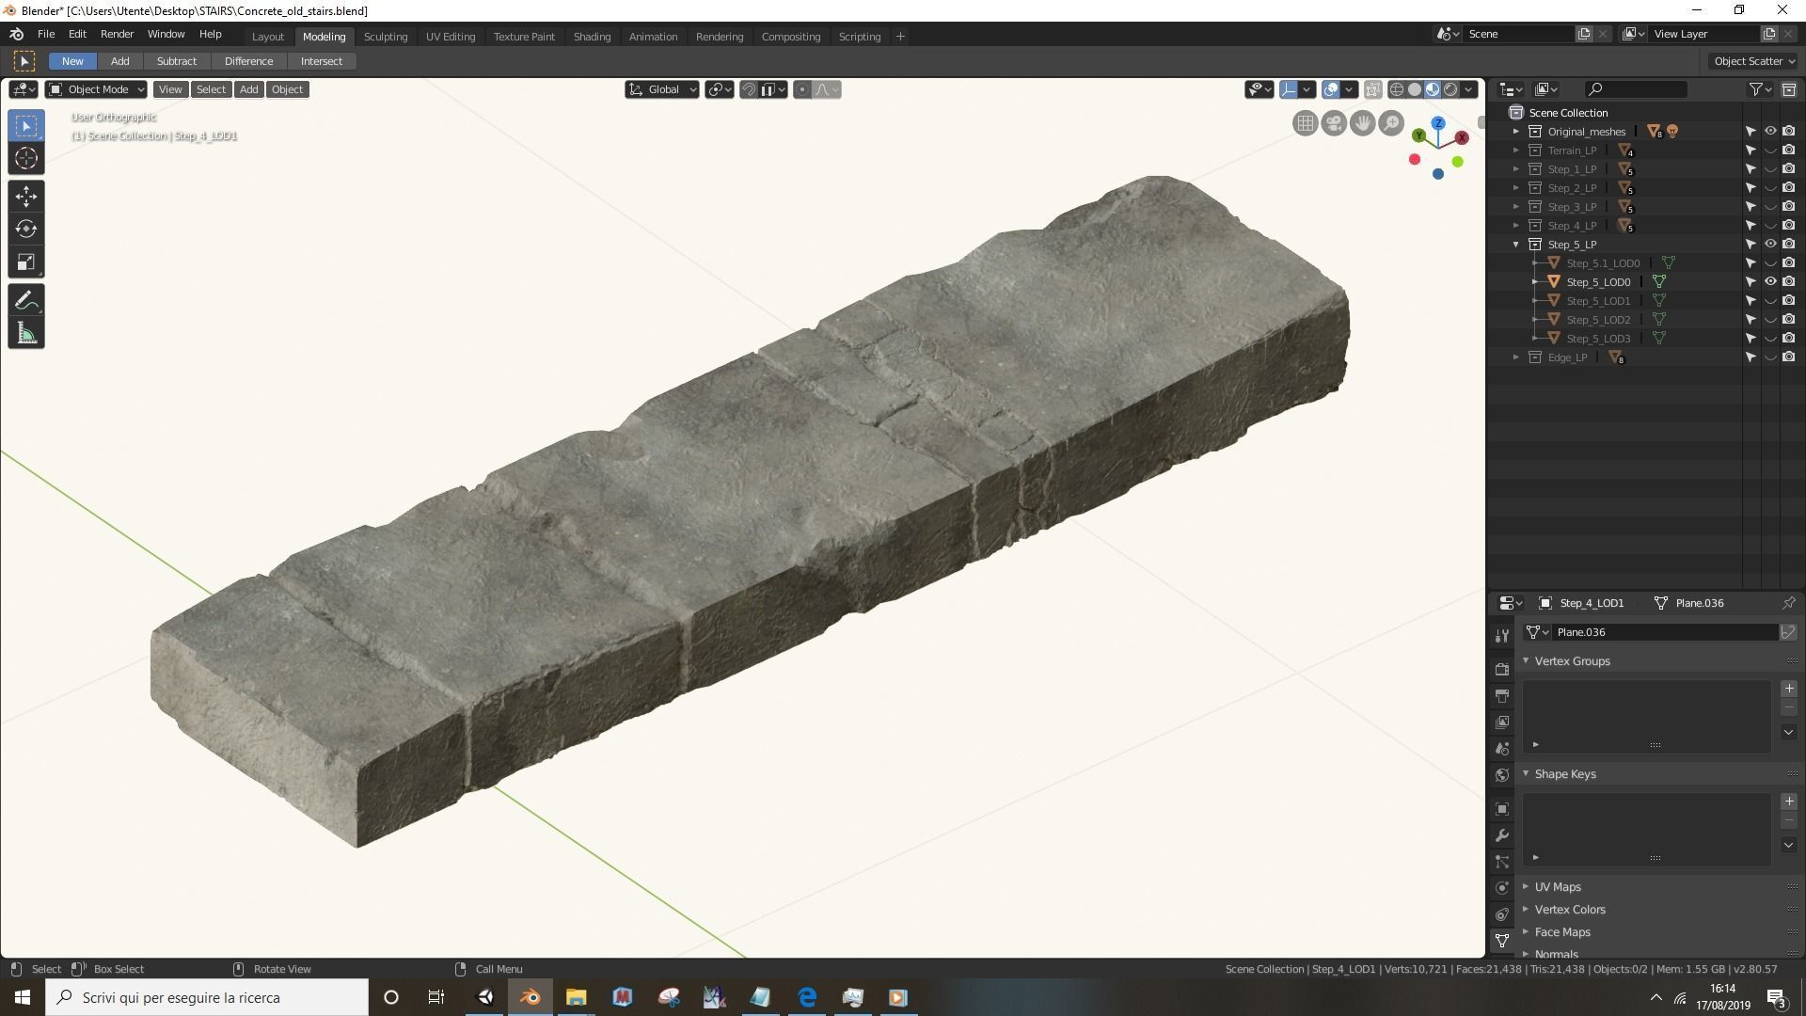This screenshot has width=1806, height=1016.
Task: Switch to the Sculpting workspace tab
Action: [386, 37]
